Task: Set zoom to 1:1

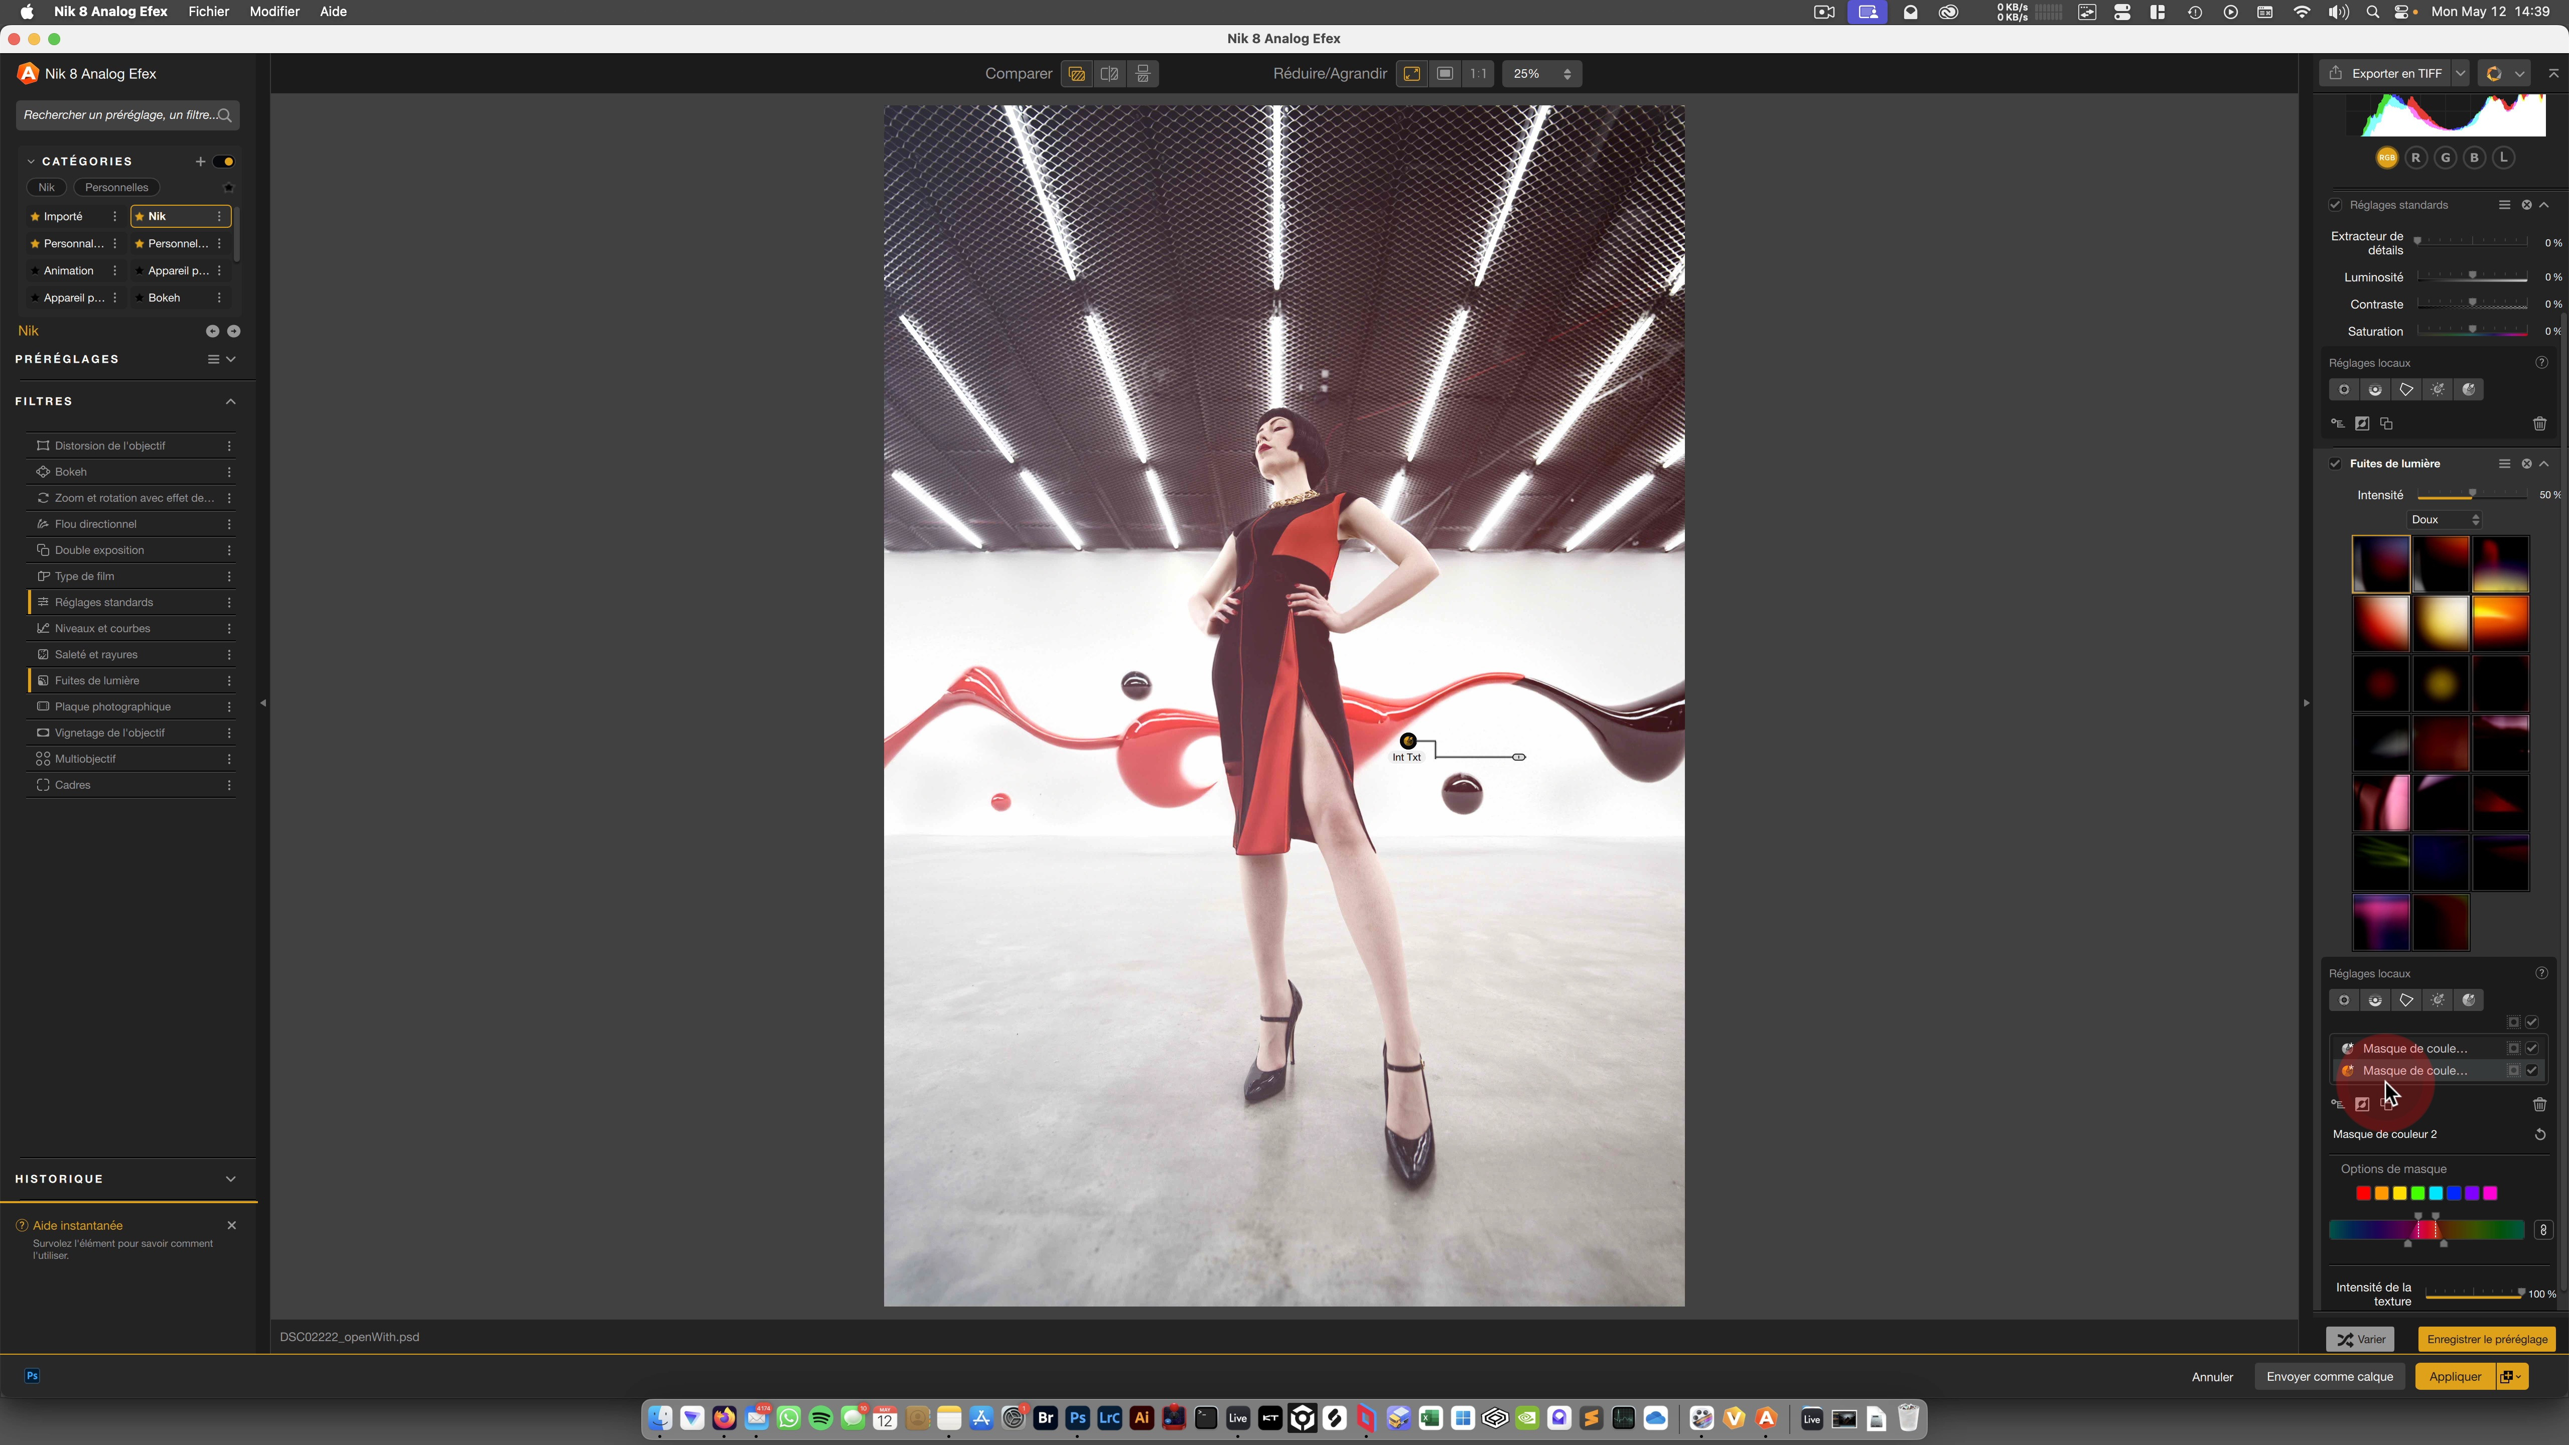Action: pos(1478,74)
